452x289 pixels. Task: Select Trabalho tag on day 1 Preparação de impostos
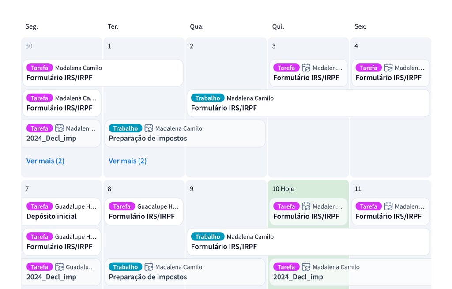tap(125, 128)
